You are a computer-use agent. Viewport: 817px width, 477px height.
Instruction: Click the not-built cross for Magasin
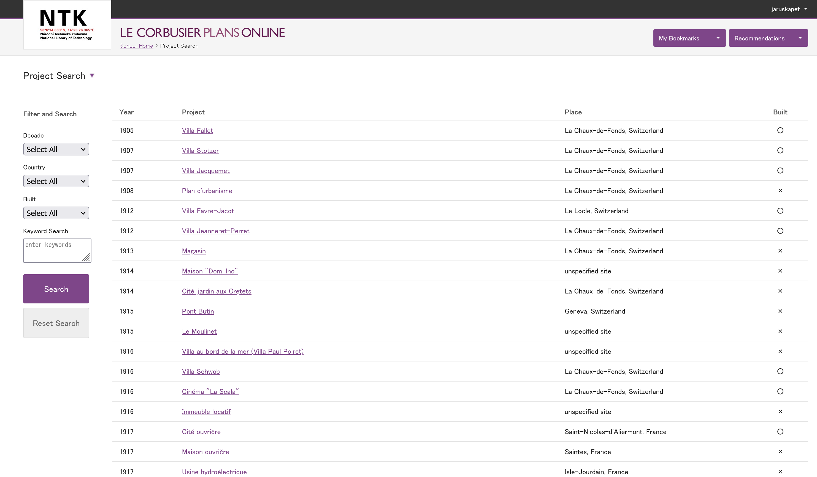click(780, 251)
